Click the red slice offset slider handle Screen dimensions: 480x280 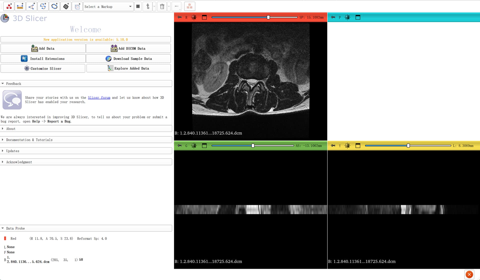[x=268, y=17]
